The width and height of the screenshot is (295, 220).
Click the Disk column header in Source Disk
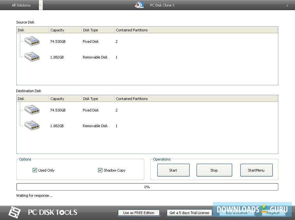coord(33,30)
